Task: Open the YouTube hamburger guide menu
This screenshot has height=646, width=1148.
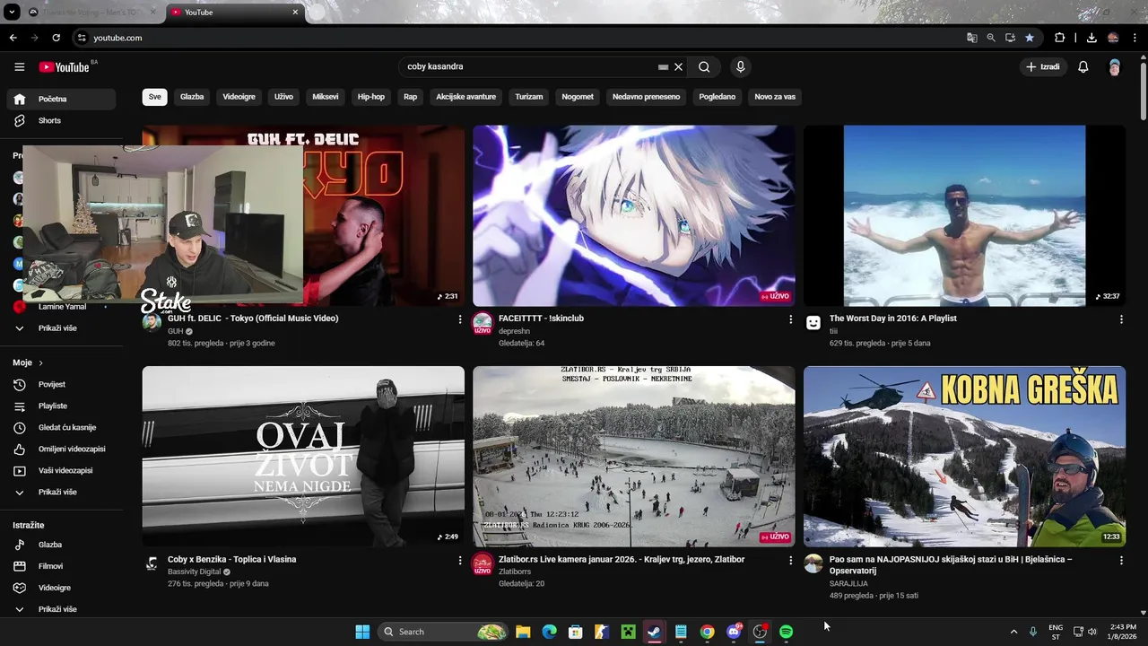Action: (x=20, y=66)
